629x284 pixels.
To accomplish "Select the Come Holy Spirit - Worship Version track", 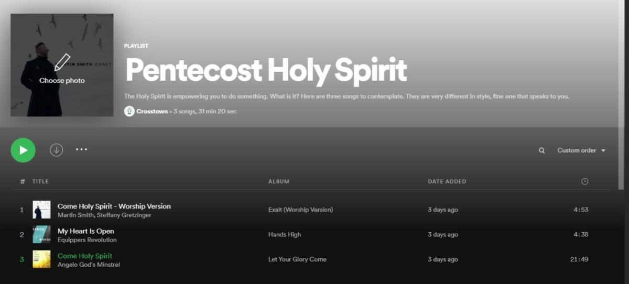I will [x=114, y=206].
